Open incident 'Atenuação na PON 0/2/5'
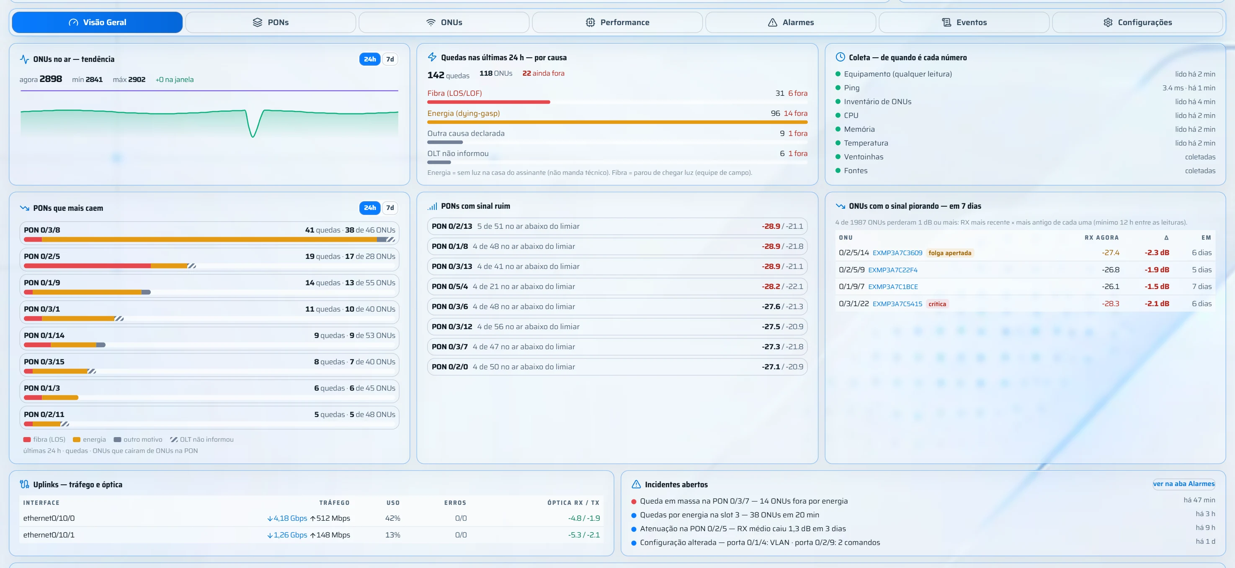 coord(923,529)
